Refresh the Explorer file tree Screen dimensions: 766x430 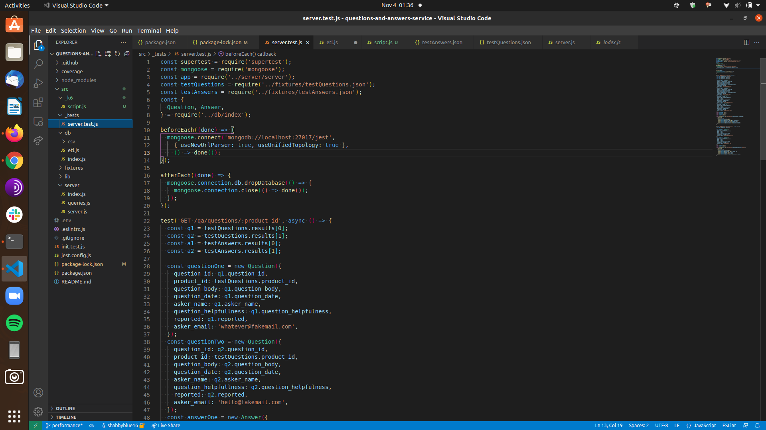[x=117, y=54]
